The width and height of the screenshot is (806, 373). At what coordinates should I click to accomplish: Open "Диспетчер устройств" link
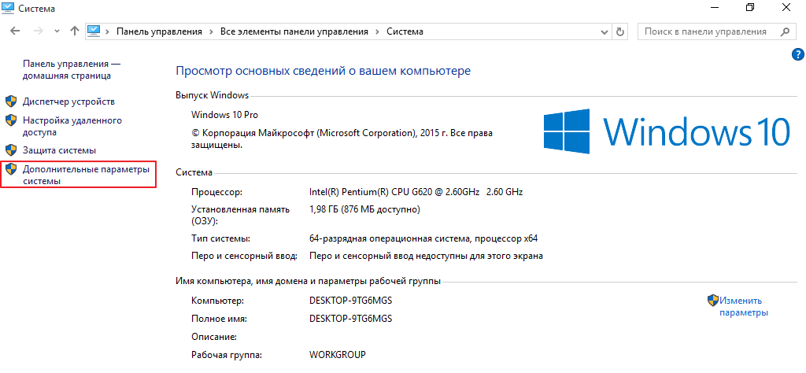(68, 102)
